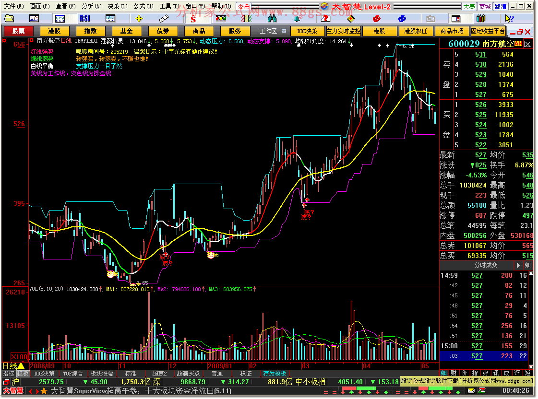Screen dimensions: 538x399
Task: Select the ruler measuring tool icon
Action: (164, 18)
